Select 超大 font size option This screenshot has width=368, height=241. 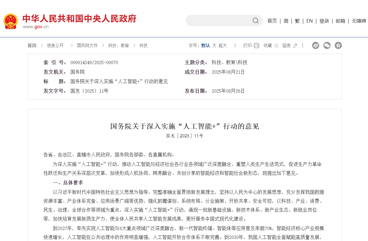223,45
